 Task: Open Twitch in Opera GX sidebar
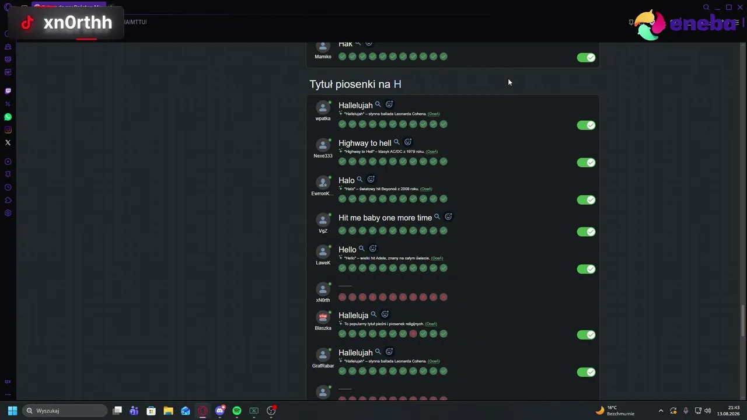point(8,91)
